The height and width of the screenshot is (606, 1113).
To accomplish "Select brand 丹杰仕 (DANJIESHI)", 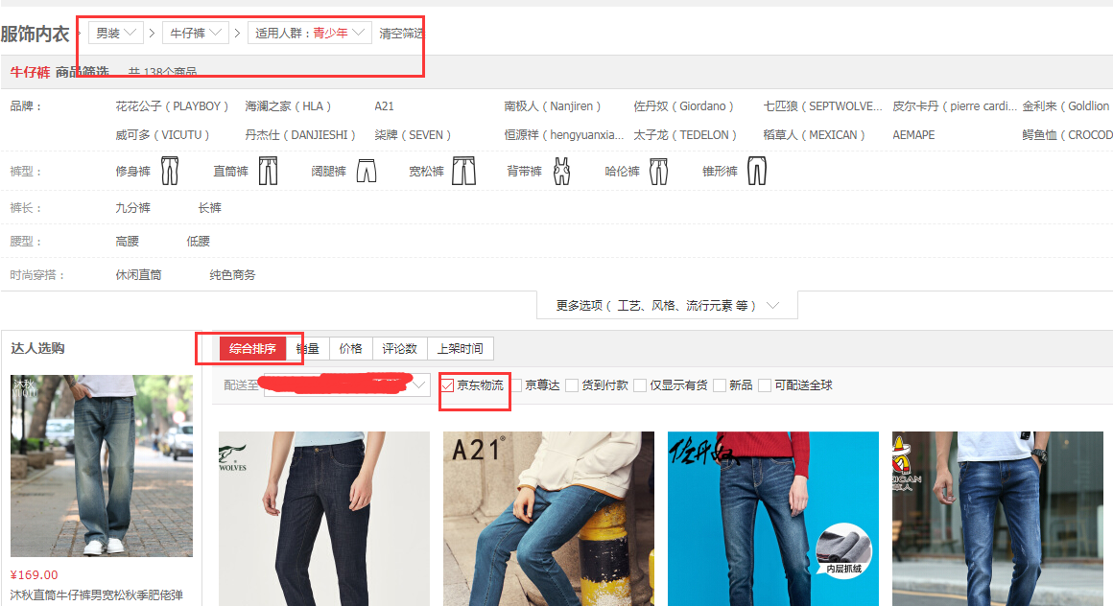I will coord(299,134).
